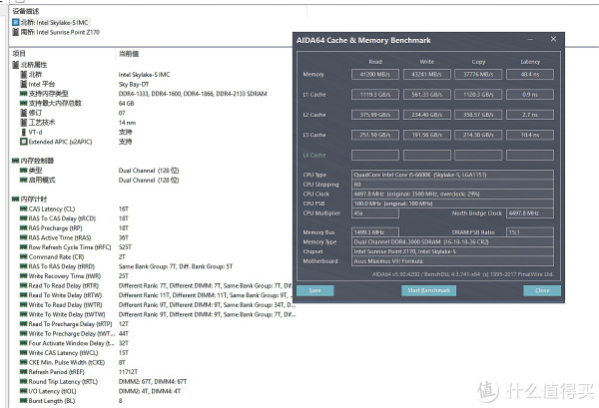Click the memory icon beside 支持内存类型

(x=23, y=94)
